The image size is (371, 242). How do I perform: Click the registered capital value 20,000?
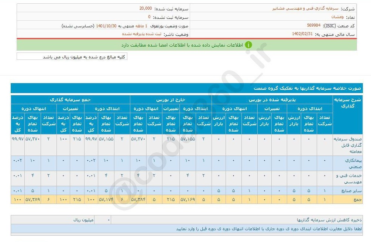pos(145,8)
